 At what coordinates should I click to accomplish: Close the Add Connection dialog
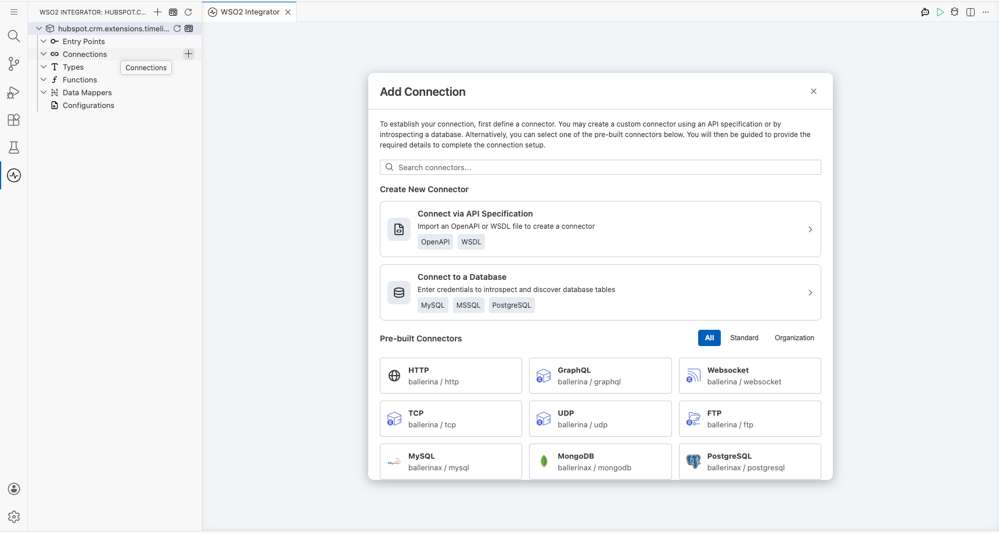[814, 91]
